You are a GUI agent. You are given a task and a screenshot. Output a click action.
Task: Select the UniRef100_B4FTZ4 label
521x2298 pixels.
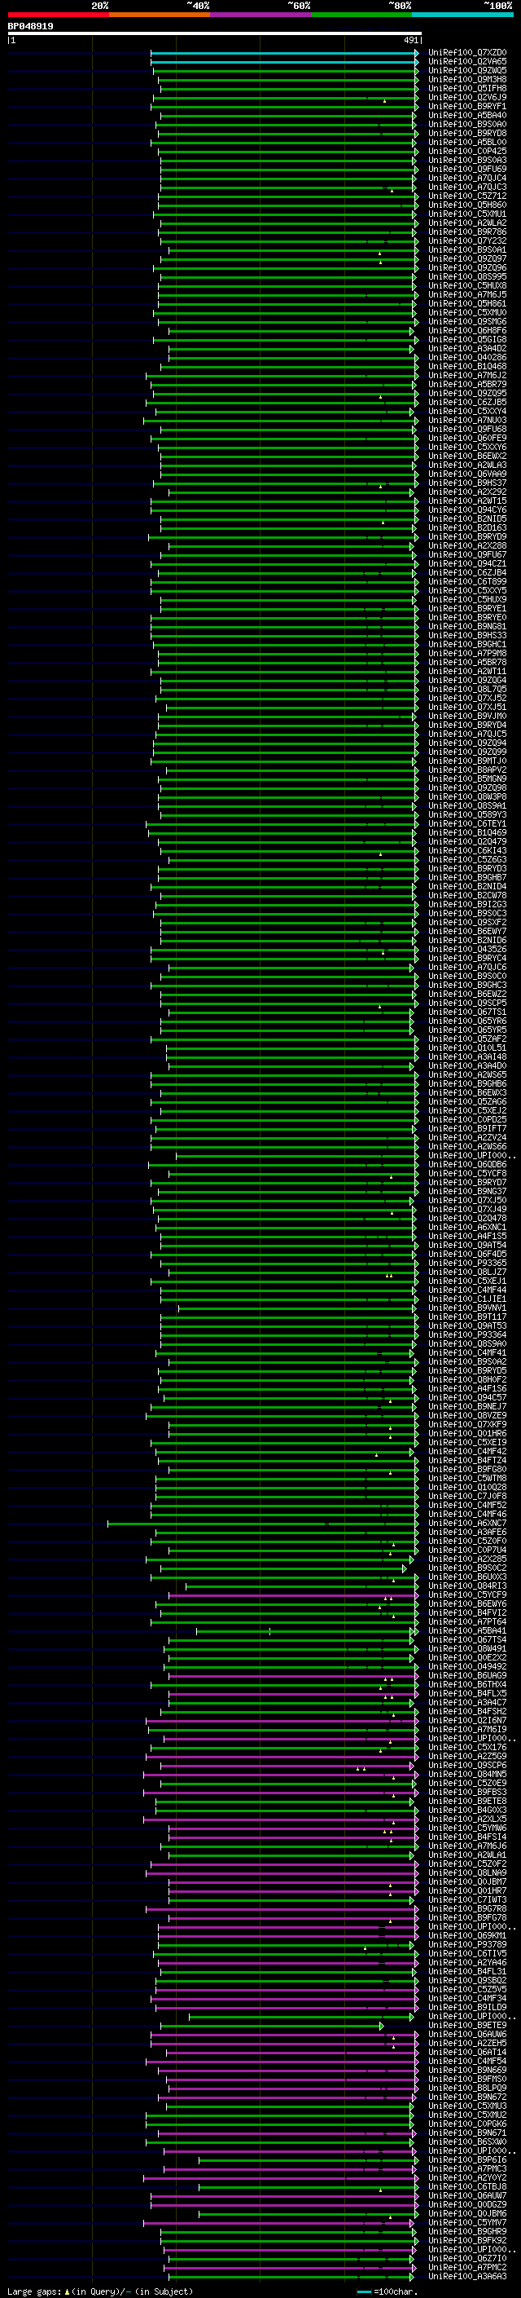pyautogui.click(x=467, y=1462)
